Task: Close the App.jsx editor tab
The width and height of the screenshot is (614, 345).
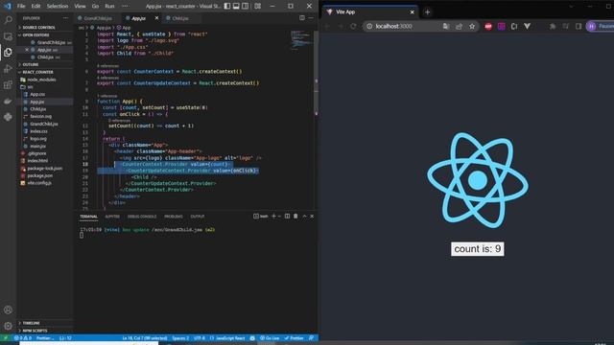Action: pyautogui.click(x=156, y=18)
